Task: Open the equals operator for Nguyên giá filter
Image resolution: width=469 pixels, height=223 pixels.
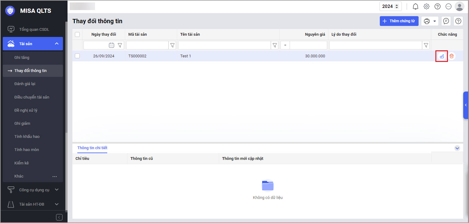Action: click(285, 45)
